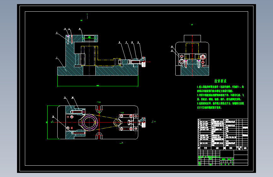The height and width of the screenshot is (177, 273).
Task: Select technical requirement note number 1
Action: coord(220,89)
